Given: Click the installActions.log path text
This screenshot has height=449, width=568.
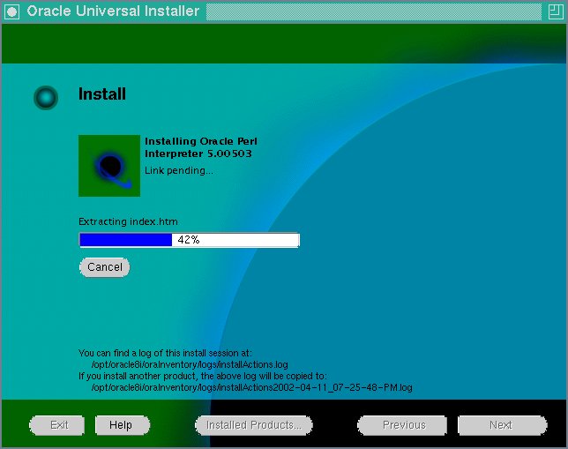Looking at the screenshot, I should coord(190,364).
